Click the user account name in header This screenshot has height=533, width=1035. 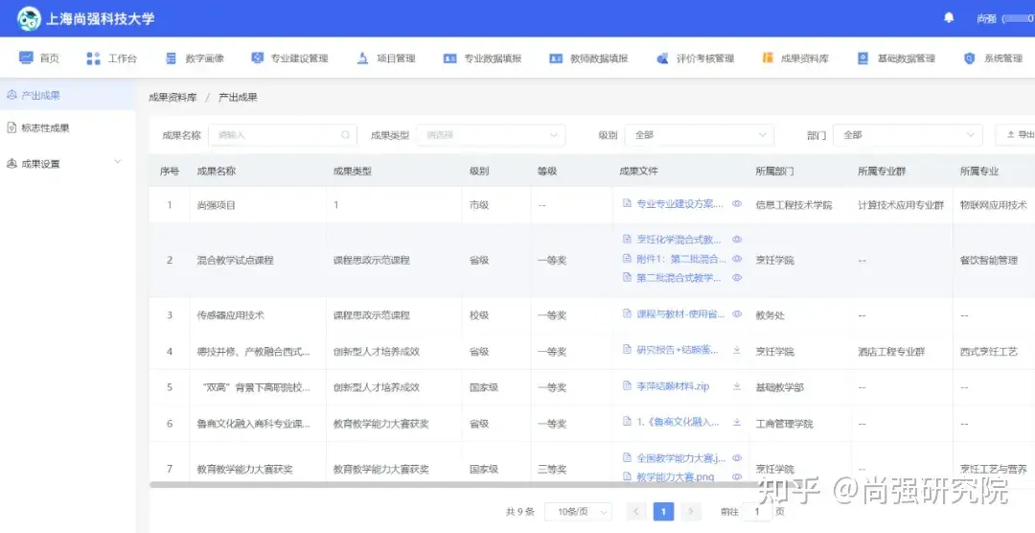(1005, 18)
